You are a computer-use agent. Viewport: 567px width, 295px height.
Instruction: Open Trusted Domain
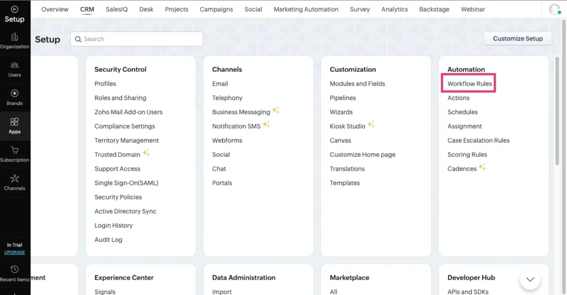[117, 154]
